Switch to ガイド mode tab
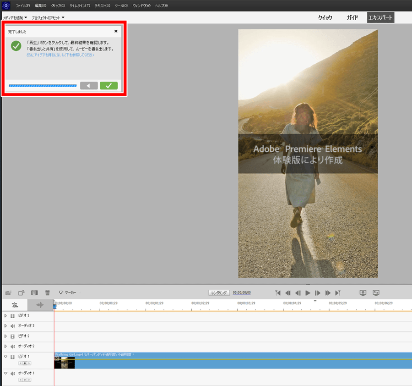 (352, 17)
